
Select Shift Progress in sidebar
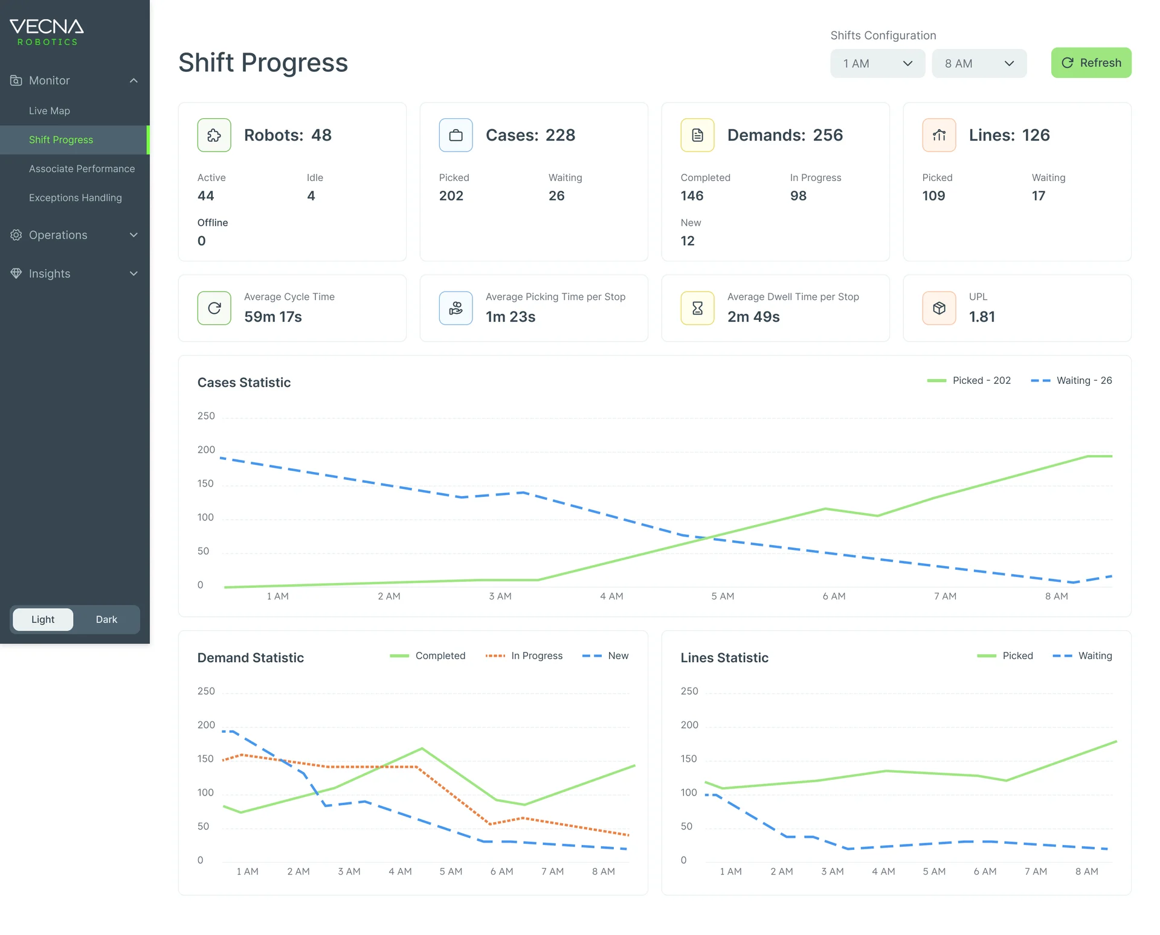click(75, 139)
